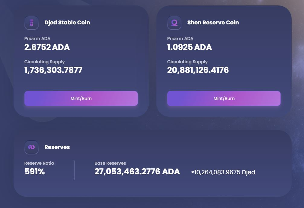
Task: Click the 2.6752 ADA Djed price
Action: (x=47, y=47)
